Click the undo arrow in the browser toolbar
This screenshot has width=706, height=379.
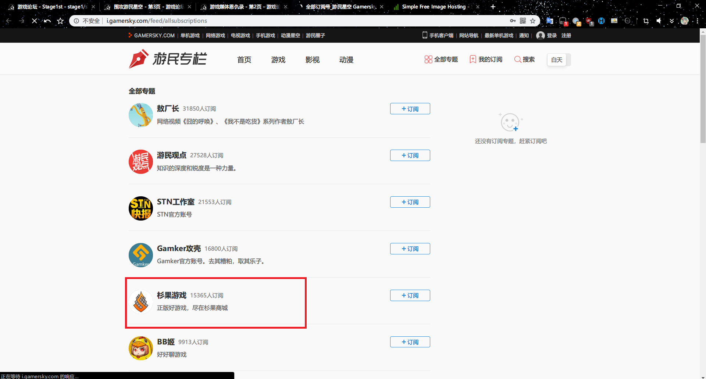(47, 21)
